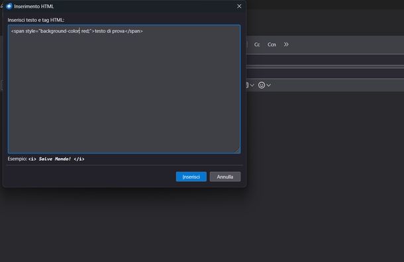Click the recipient address field in compose window
The width and height of the screenshot is (404, 262).
[325, 60]
